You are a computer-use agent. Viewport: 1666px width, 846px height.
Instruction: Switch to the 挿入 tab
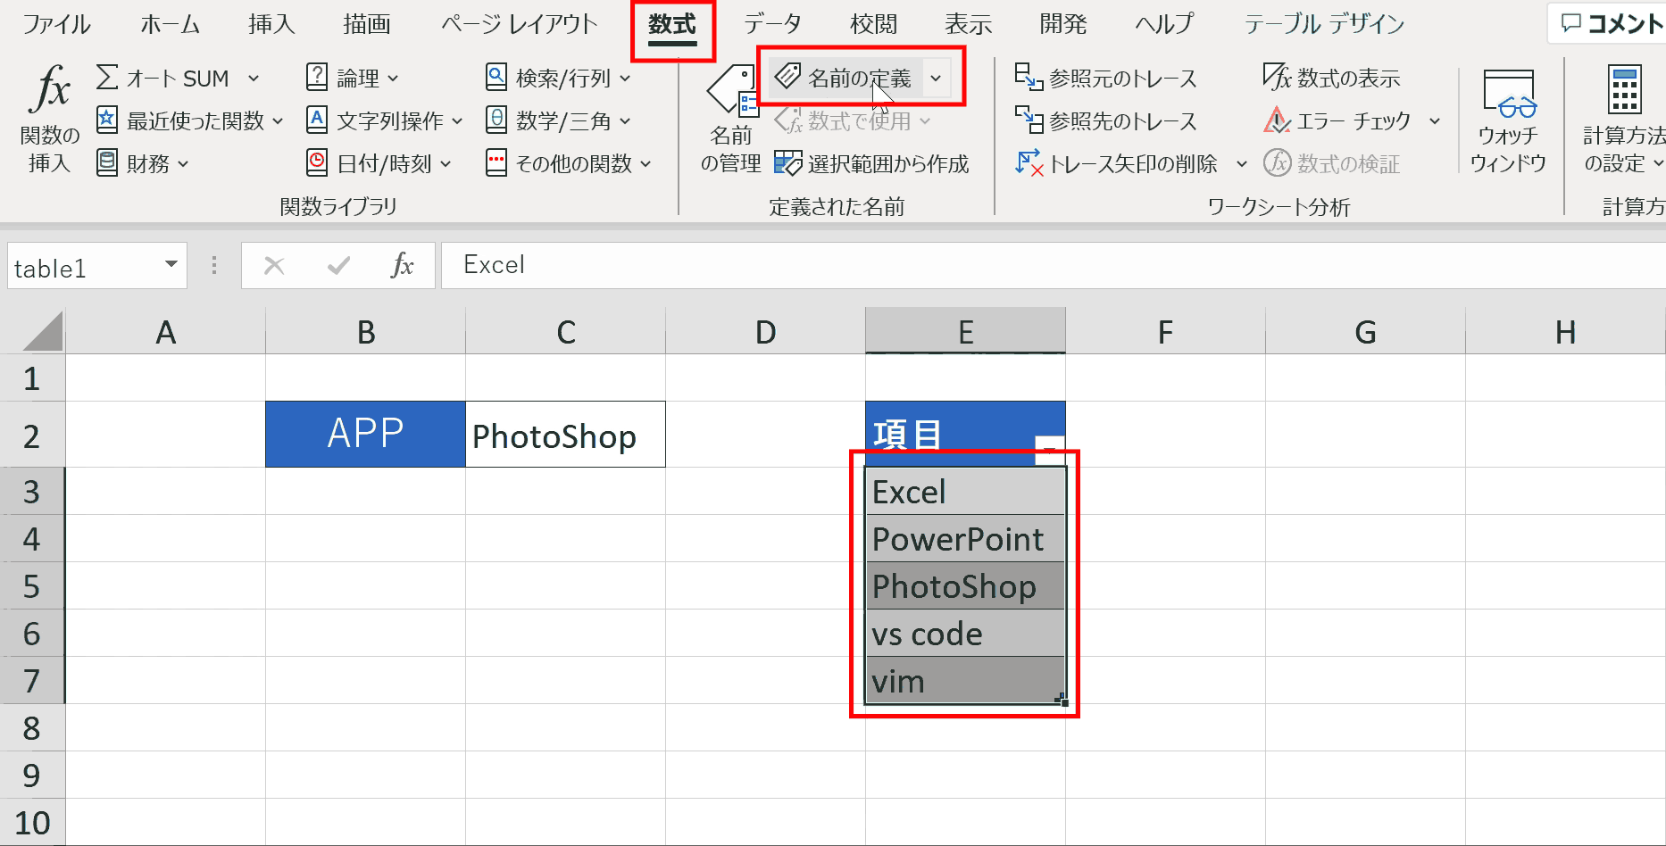[x=271, y=24]
